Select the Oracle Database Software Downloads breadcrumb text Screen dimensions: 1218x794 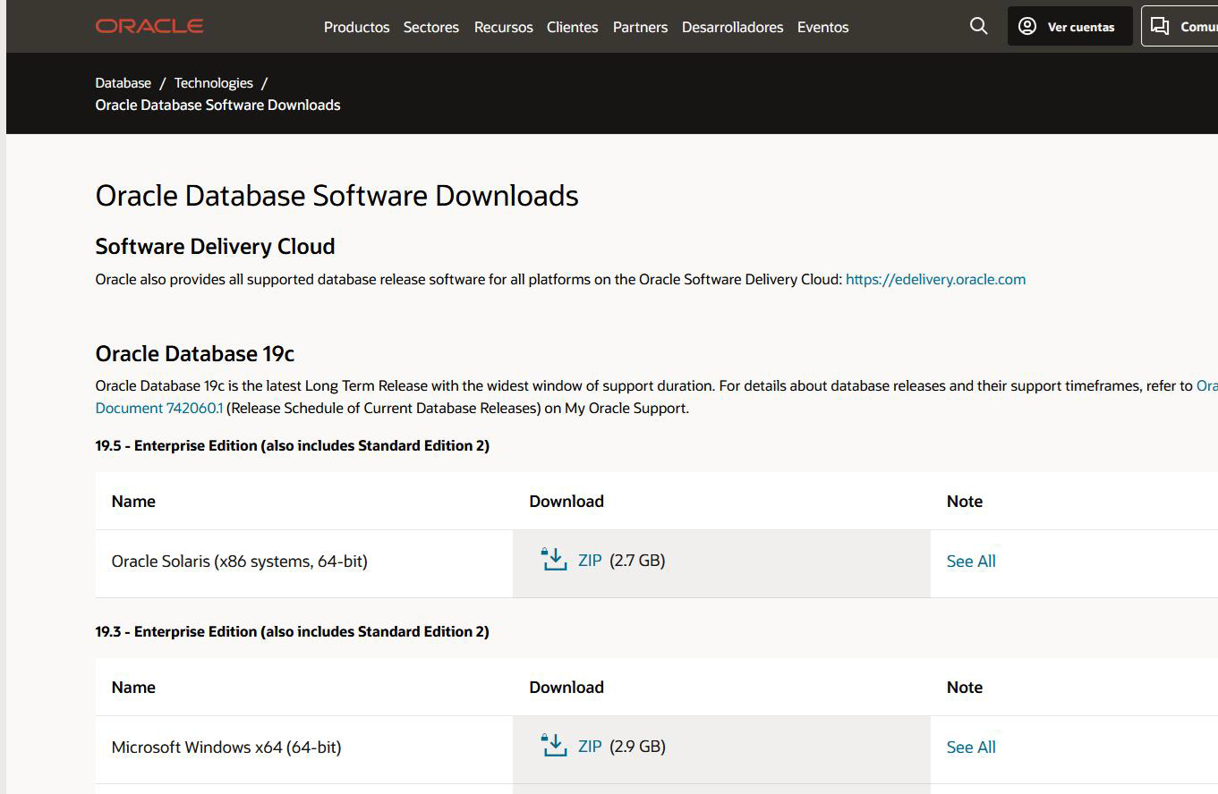(217, 105)
